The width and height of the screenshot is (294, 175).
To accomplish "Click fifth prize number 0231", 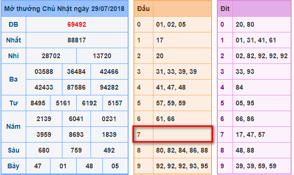I will click(x=109, y=119).
